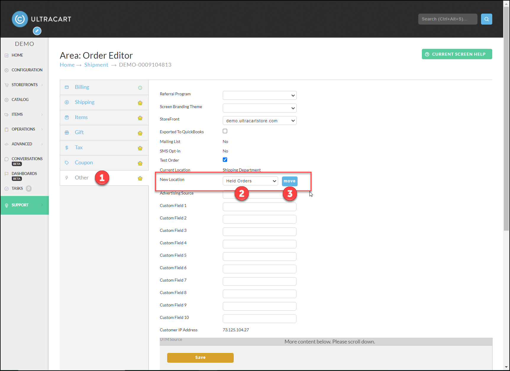Screen dimensions: 510x371
Task: Open the Gift tab
Action: coord(104,133)
